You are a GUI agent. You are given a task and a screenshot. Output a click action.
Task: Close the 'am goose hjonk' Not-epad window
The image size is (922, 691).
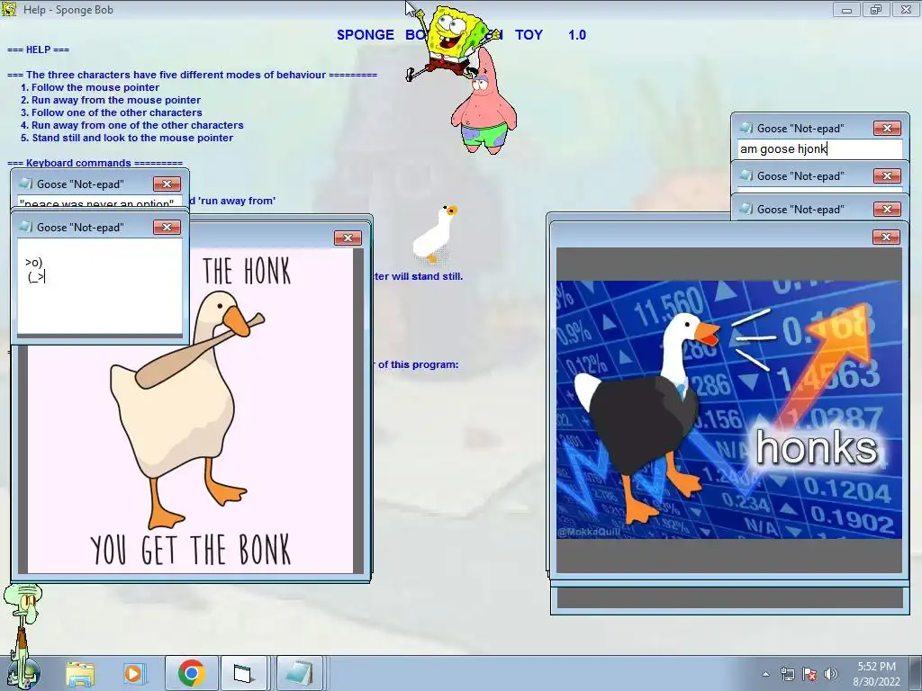[887, 128]
